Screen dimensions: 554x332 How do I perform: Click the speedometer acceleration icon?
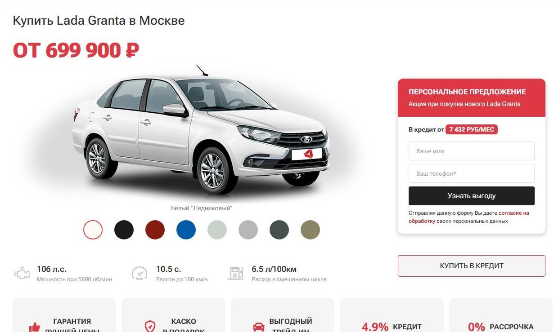pos(140,273)
